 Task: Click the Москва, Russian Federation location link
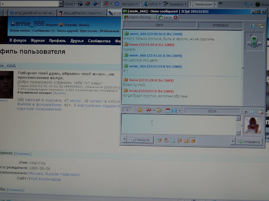[54, 174]
